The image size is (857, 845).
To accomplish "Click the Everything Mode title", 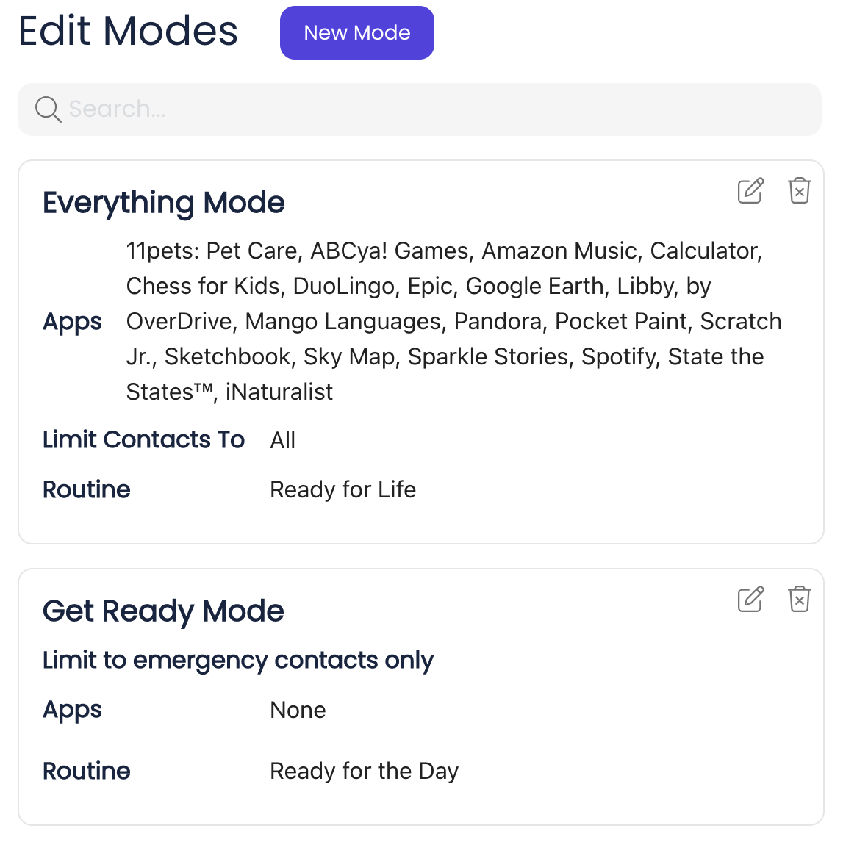I will 163,203.
